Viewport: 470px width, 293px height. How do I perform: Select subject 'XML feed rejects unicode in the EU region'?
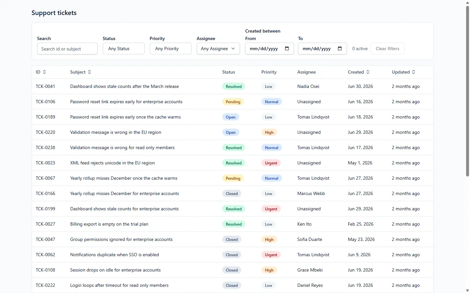click(112, 163)
